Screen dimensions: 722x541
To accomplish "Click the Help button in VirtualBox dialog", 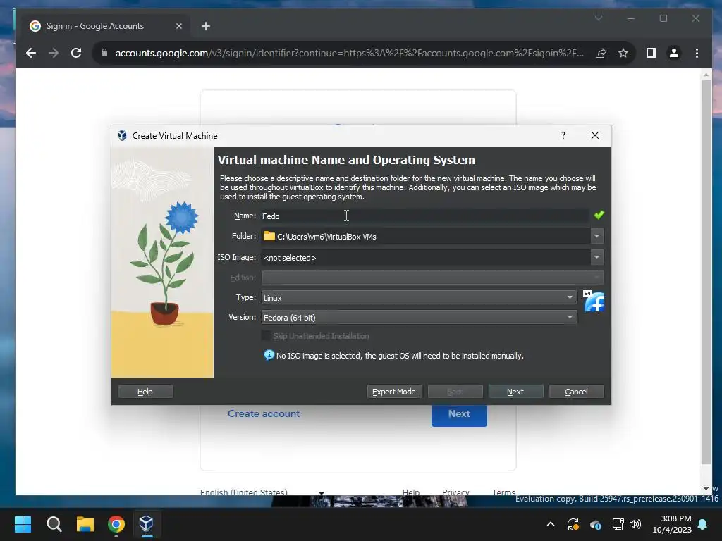I will 145,392.
